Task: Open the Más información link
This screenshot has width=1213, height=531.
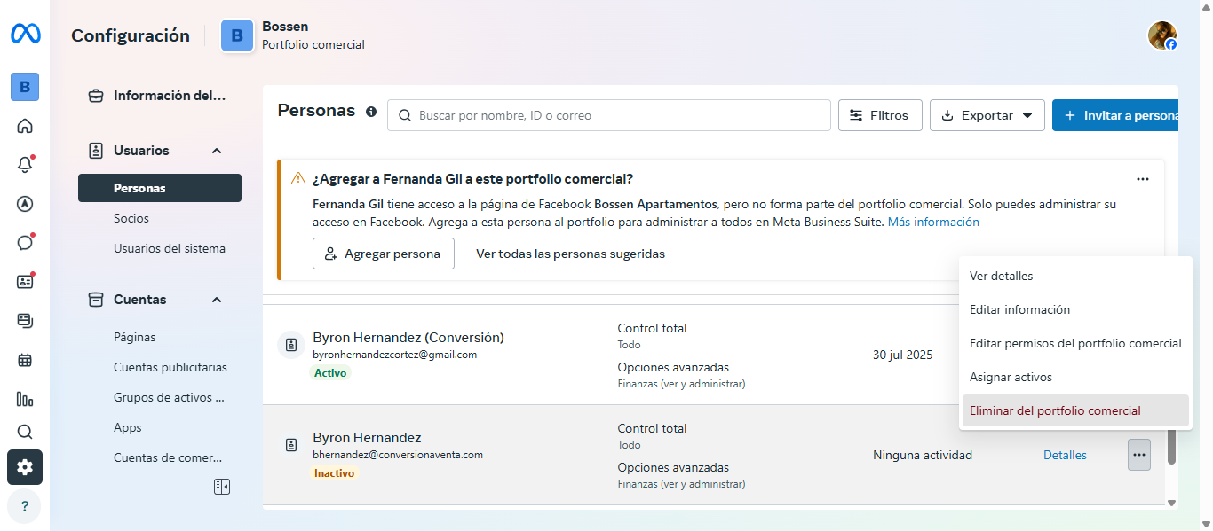Action: tap(933, 222)
